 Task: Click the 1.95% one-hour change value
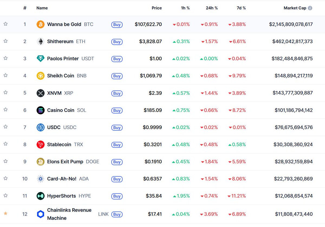(181, 196)
